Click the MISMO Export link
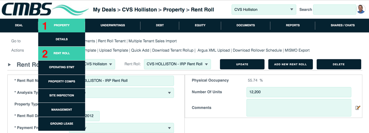Viewport: 369px width, 133px height. coord(297,50)
